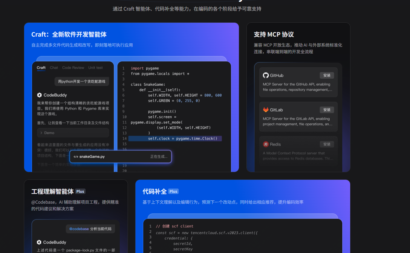The width and height of the screenshot is (410, 253).
Task: Click the @codebase 分析当前代码 prompt bubble
Action: [90, 229]
